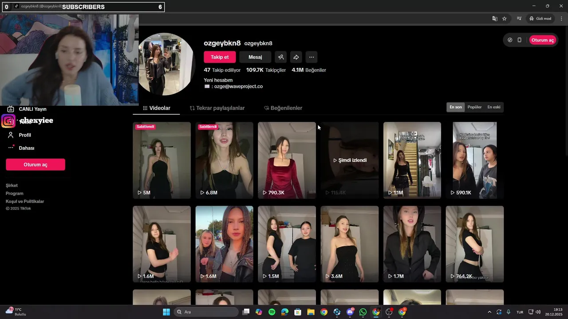This screenshot has width=568, height=319.
Task: Open the Beğenilenler tab
Action: (x=283, y=108)
